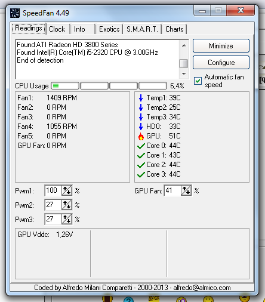
Task: Click the Pwm3 value field showing 27
Action: 53,219
